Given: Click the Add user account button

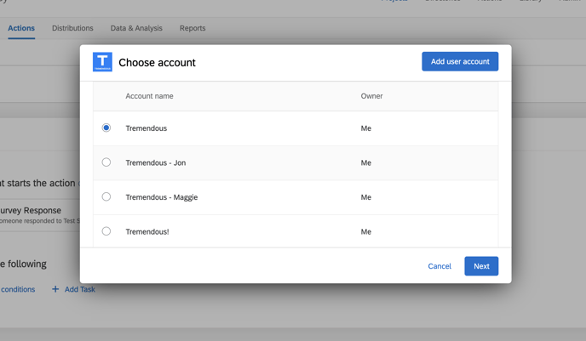Looking at the screenshot, I should tap(460, 61).
